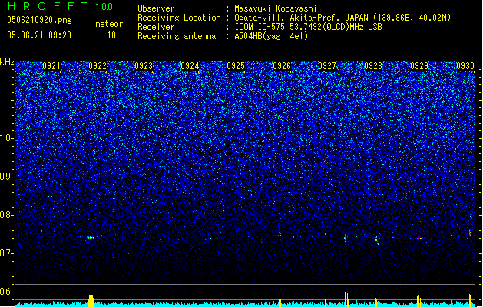Click the date stamp 05.06.21 09:20
Screen dimensions: 483x307
pos(39,35)
